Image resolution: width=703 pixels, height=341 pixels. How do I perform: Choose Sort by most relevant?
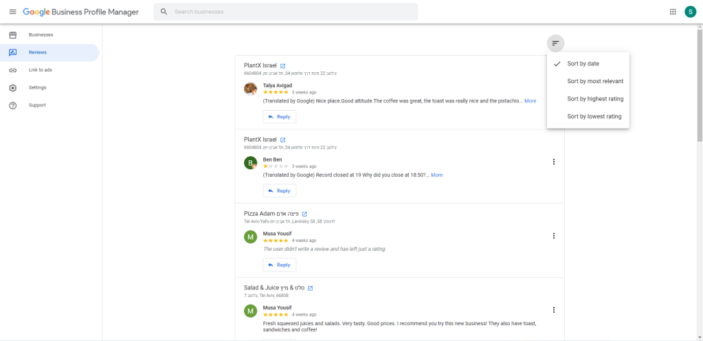tap(595, 81)
